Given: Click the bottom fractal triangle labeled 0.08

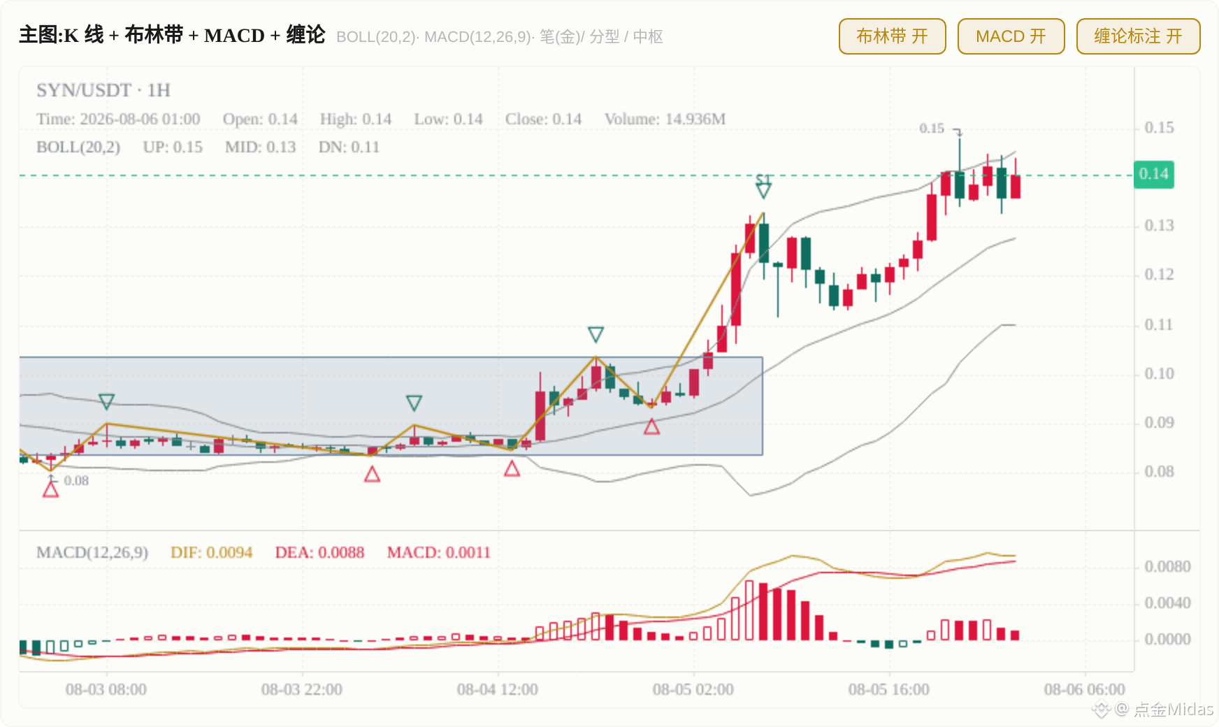Looking at the screenshot, I should (50, 489).
